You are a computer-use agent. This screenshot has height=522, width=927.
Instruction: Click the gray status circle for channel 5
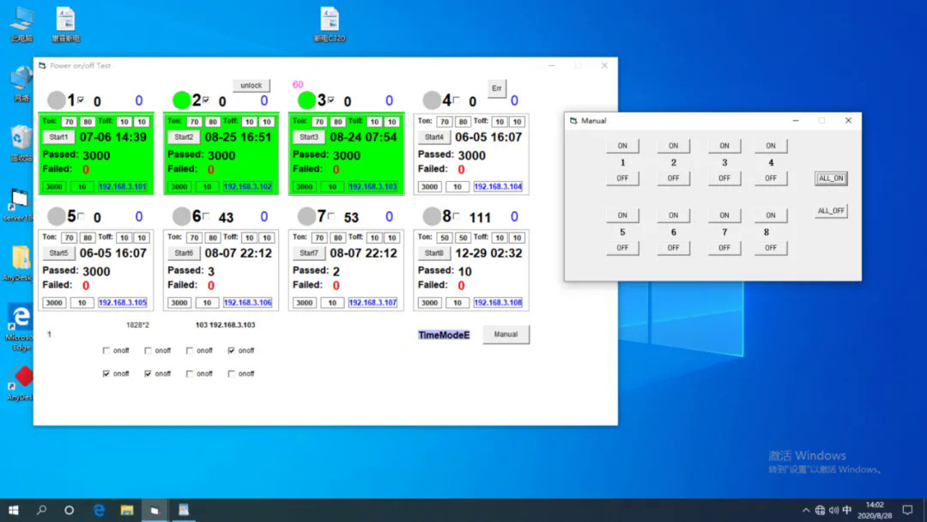point(57,216)
